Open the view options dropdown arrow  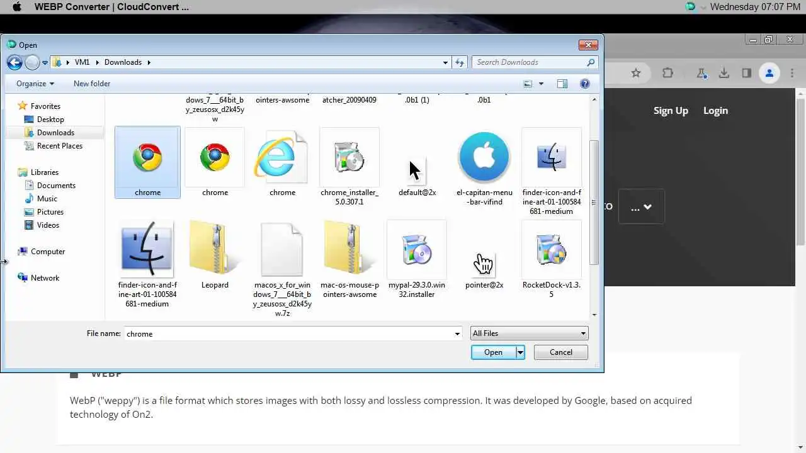tap(541, 84)
